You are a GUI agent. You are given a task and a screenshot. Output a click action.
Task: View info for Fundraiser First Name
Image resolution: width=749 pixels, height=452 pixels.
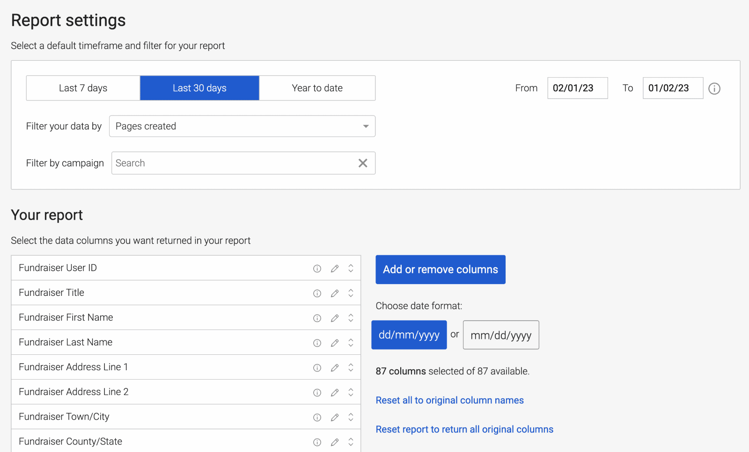[317, 318]
